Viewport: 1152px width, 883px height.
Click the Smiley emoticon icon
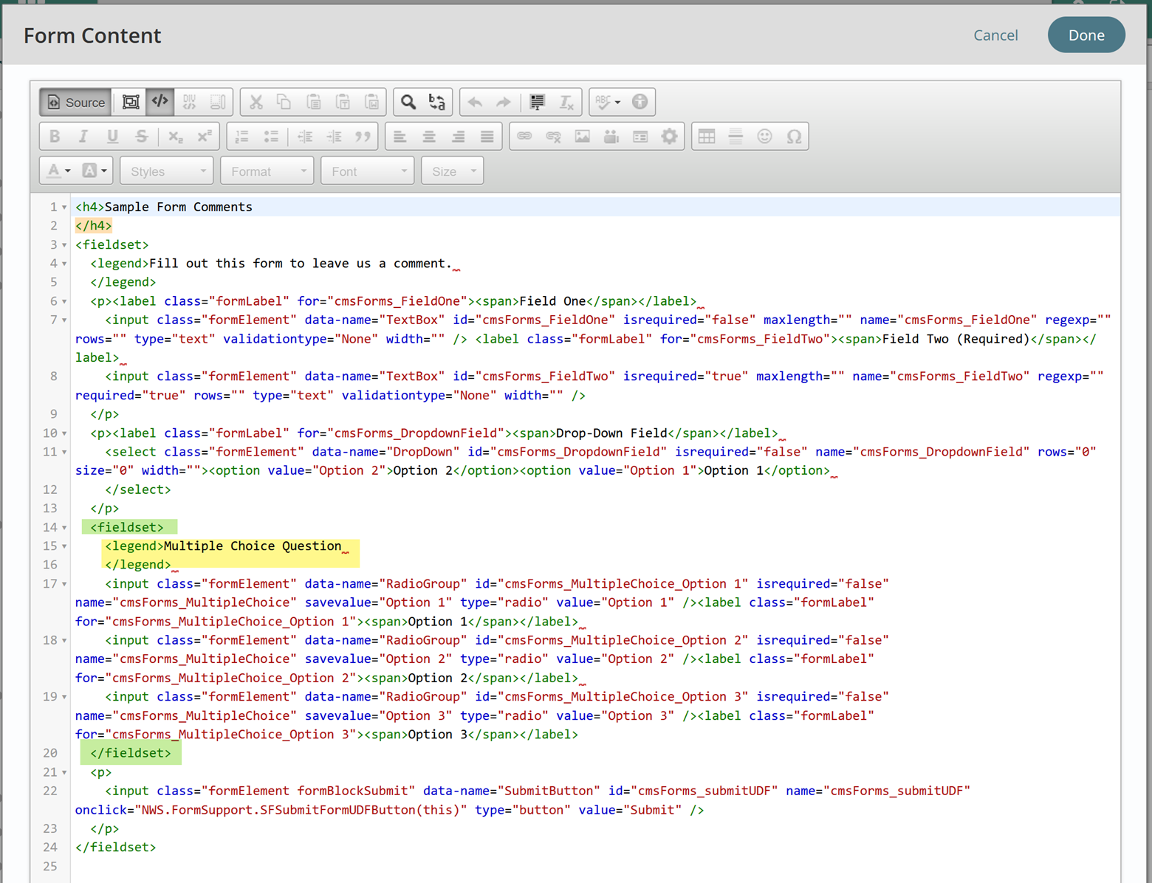[x=764, y=137]
